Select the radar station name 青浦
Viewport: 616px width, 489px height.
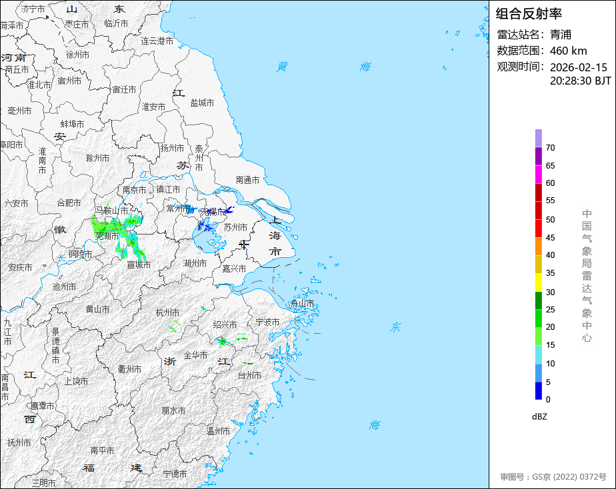(x=561, y=35)
